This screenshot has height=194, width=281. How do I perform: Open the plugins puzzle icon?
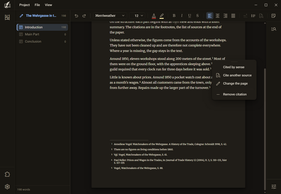coord(7,174)
